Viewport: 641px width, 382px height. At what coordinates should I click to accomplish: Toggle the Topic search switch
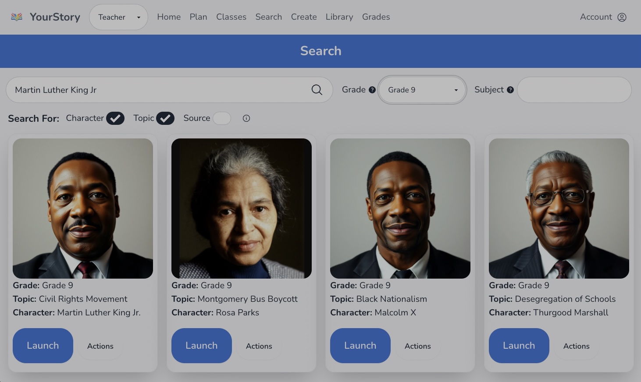165,118
